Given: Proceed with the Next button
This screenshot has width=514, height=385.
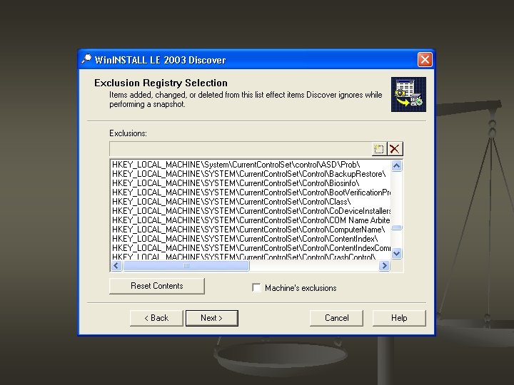Looking at the screenshot, I should 212,318.
